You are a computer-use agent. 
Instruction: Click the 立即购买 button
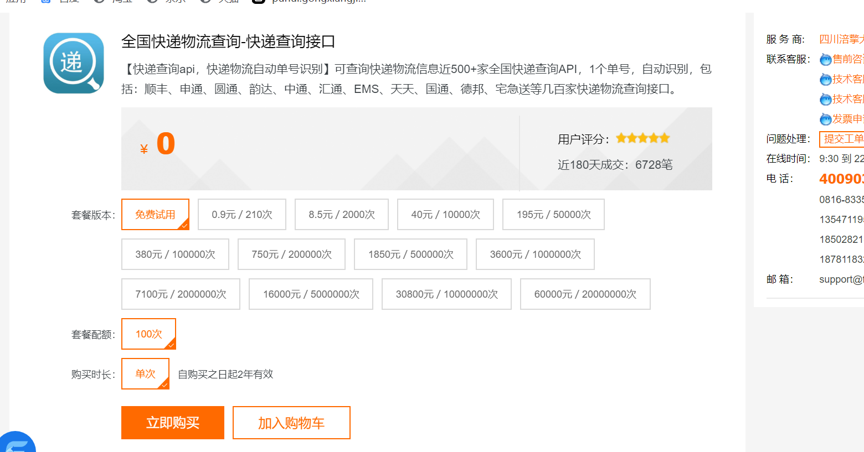coord(173,423)
